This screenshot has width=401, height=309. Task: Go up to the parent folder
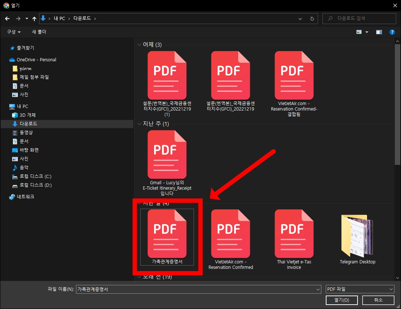coord(34,18)
